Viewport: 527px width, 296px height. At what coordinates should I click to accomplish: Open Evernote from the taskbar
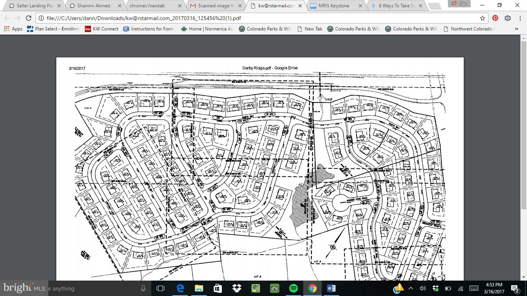(x=255, y=288)
